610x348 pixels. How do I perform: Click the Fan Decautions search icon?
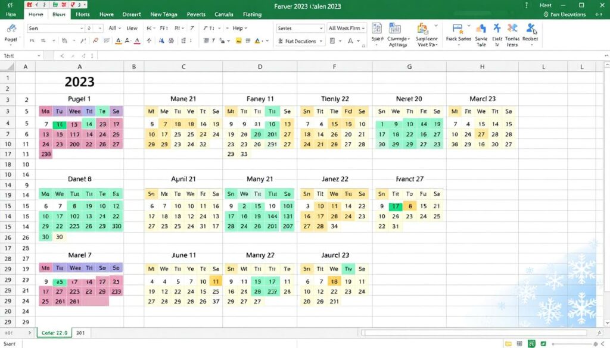[x=546, y=14]
